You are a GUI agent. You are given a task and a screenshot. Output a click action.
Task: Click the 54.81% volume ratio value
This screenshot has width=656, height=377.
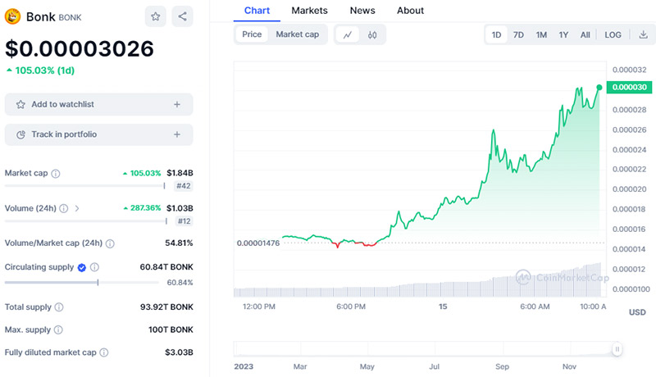179,243
